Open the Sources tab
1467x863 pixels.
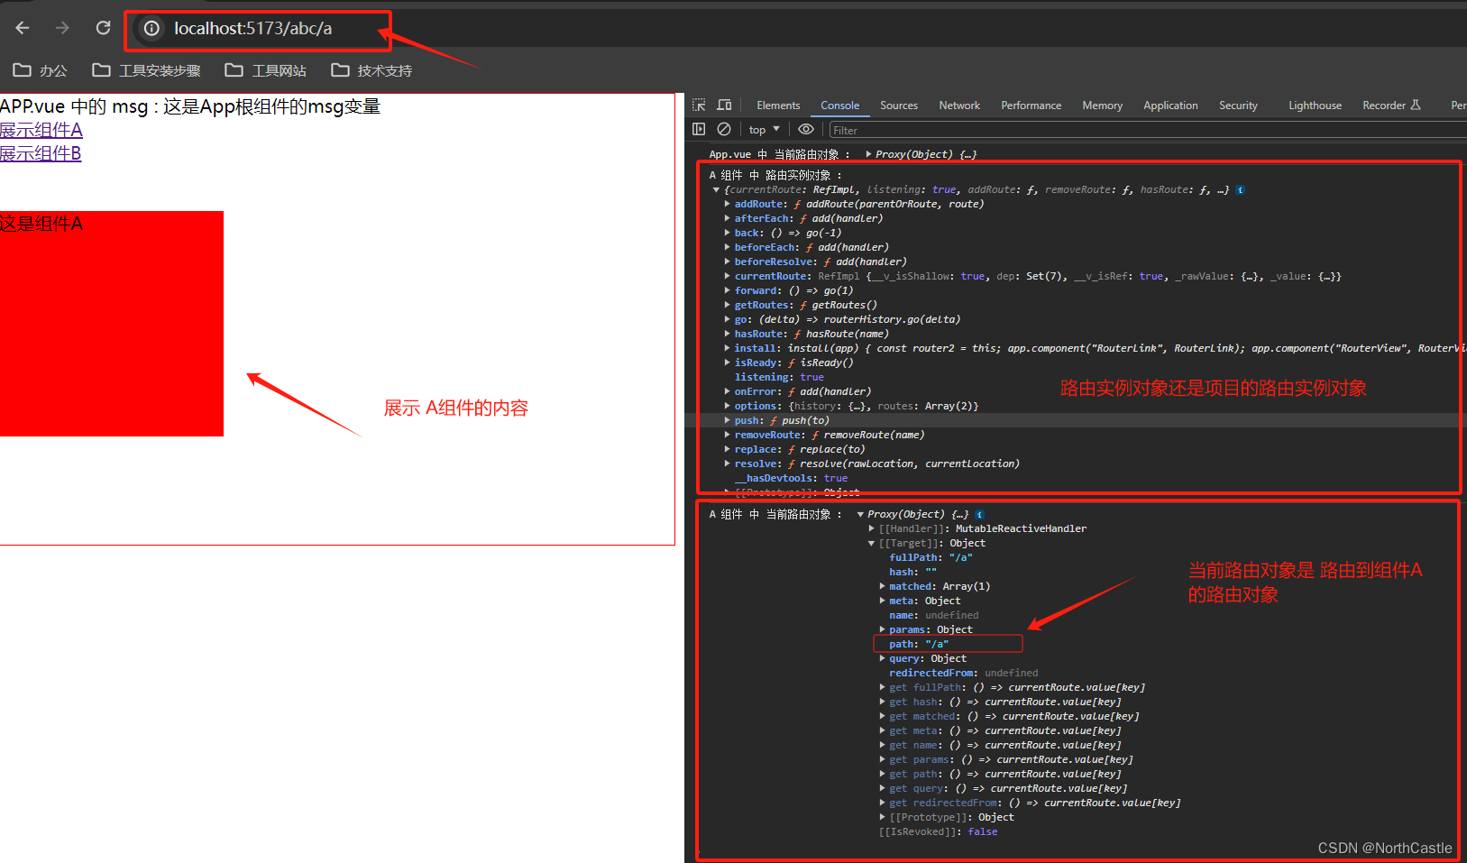[899, 106]
